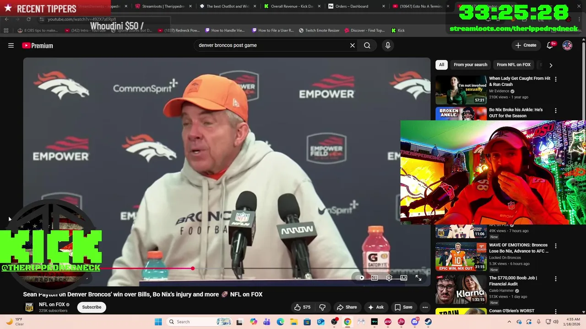Open Discord from the taskbar

tap(415, 322)
